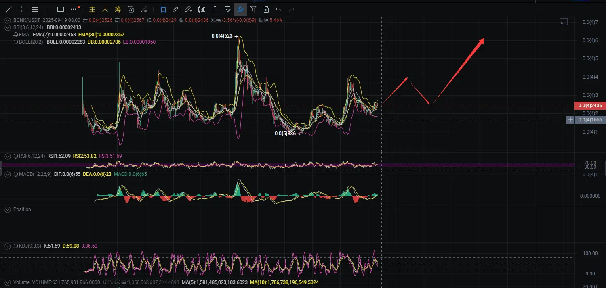Click the filter funnel icon
The width and height of the screenshot is (606, 288).
(253, 9)
